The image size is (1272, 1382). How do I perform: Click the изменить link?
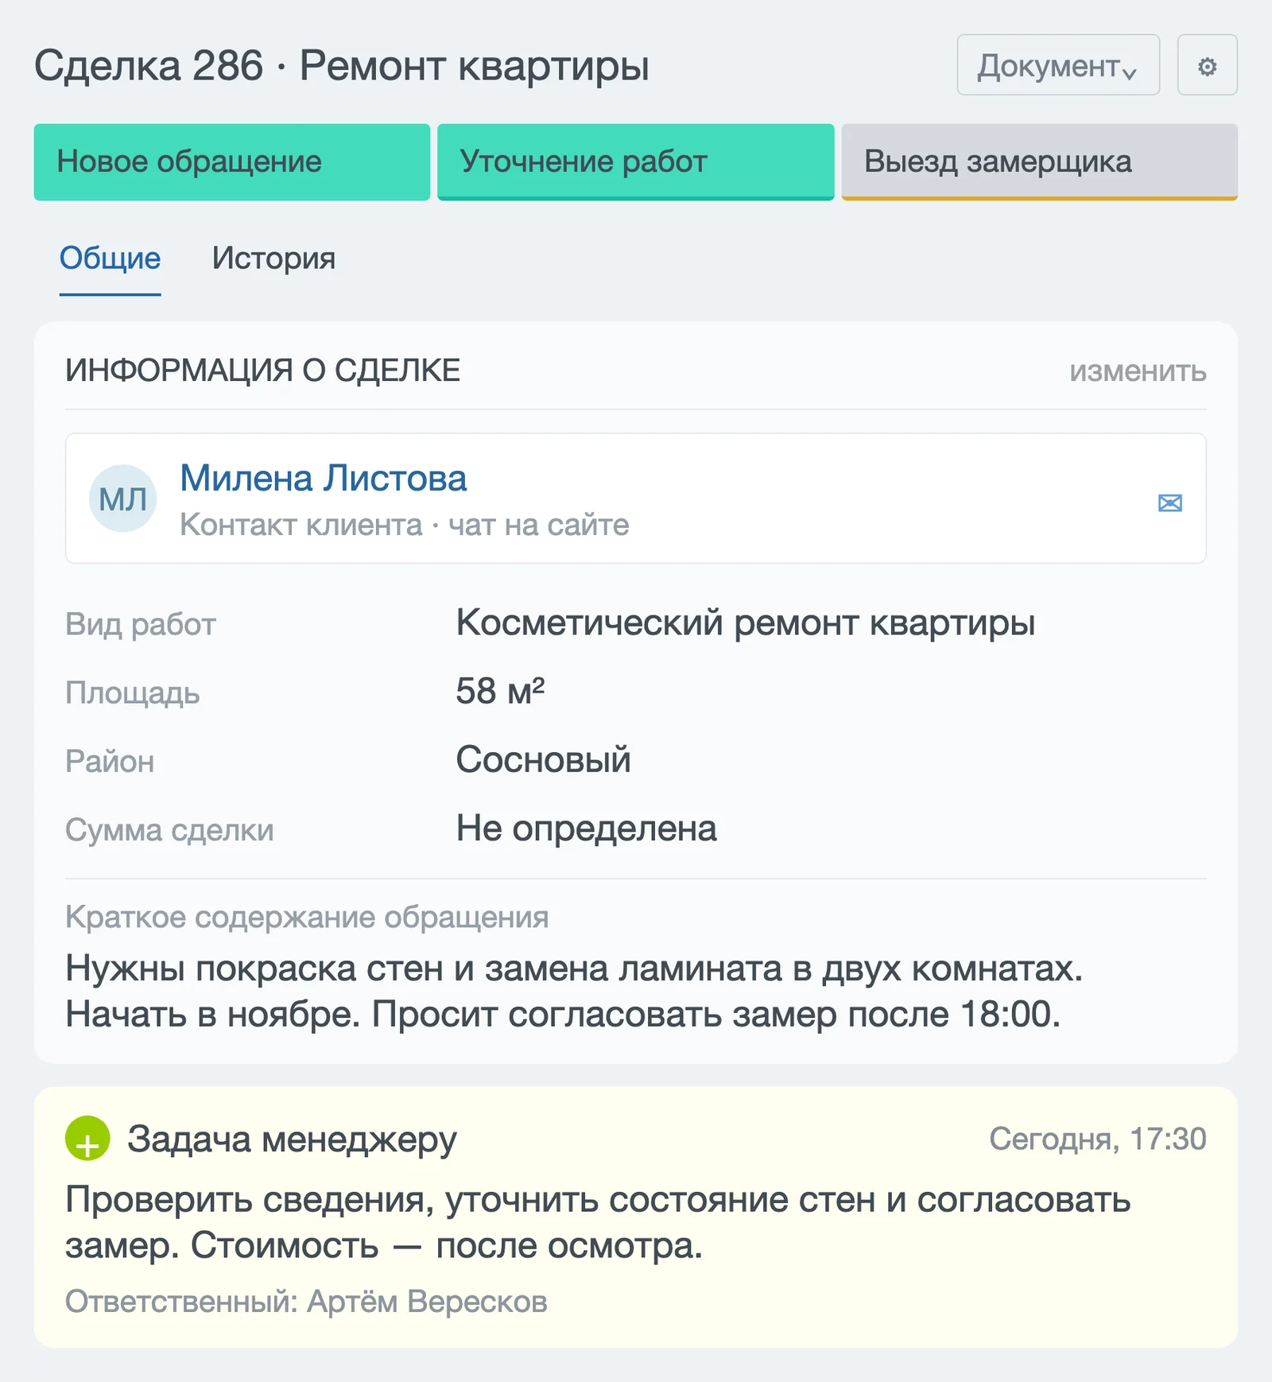(1138, 371)
